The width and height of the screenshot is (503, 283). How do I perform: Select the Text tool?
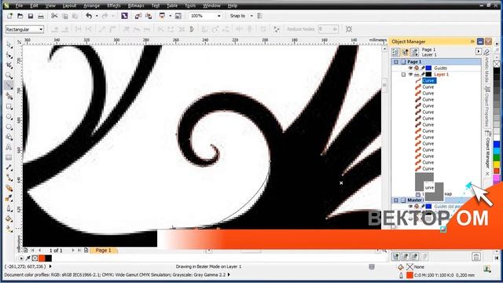pos(9,147)
